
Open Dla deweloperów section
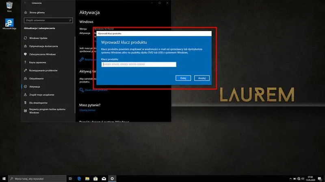[x=38, y=103]
